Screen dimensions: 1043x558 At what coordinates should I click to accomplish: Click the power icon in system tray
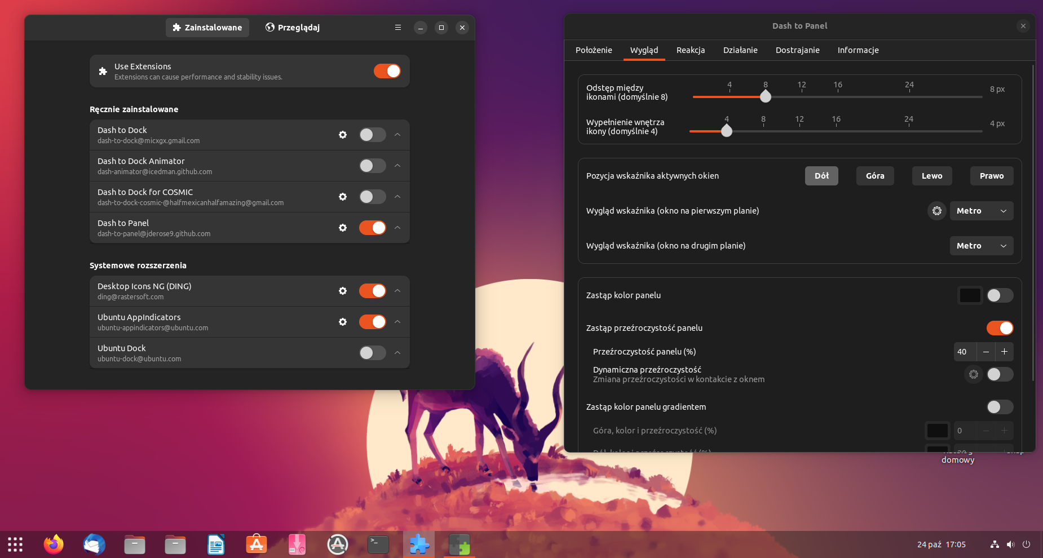[1026, 544]
